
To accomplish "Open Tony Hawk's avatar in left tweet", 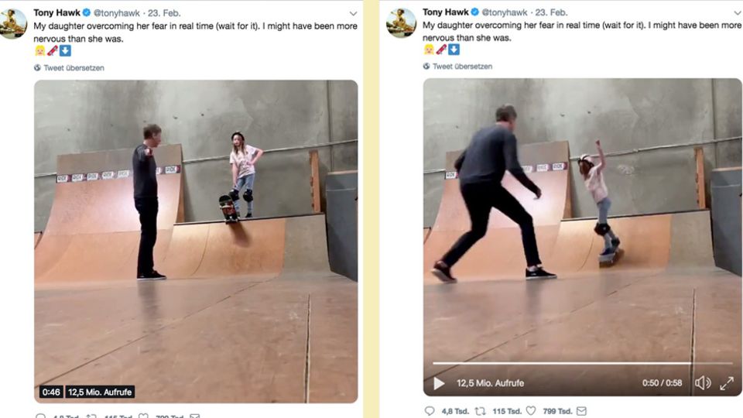I will click(13, 24).
